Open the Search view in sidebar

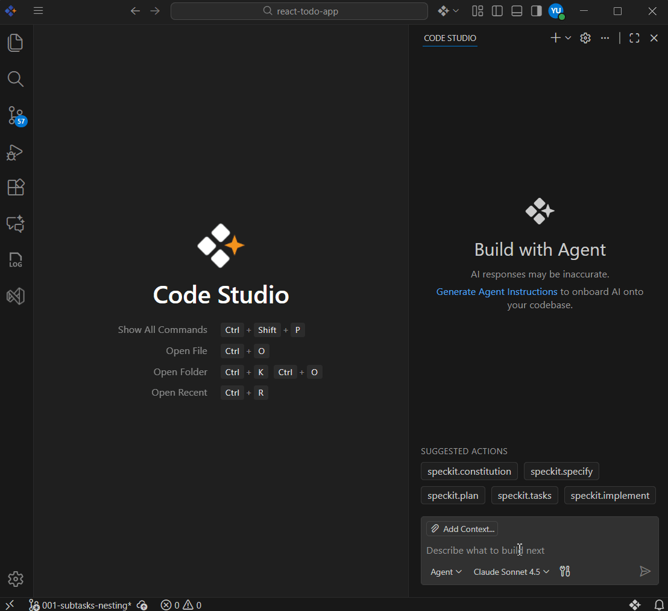pos(16,79)
